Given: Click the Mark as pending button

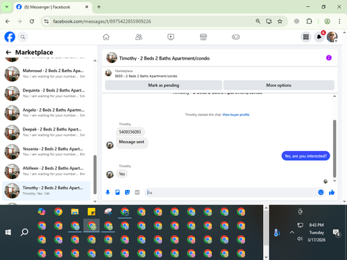Looking at the screenshot, I should click(164, 85).
